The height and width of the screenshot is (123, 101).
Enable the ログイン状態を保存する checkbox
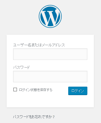coord(15,89)
